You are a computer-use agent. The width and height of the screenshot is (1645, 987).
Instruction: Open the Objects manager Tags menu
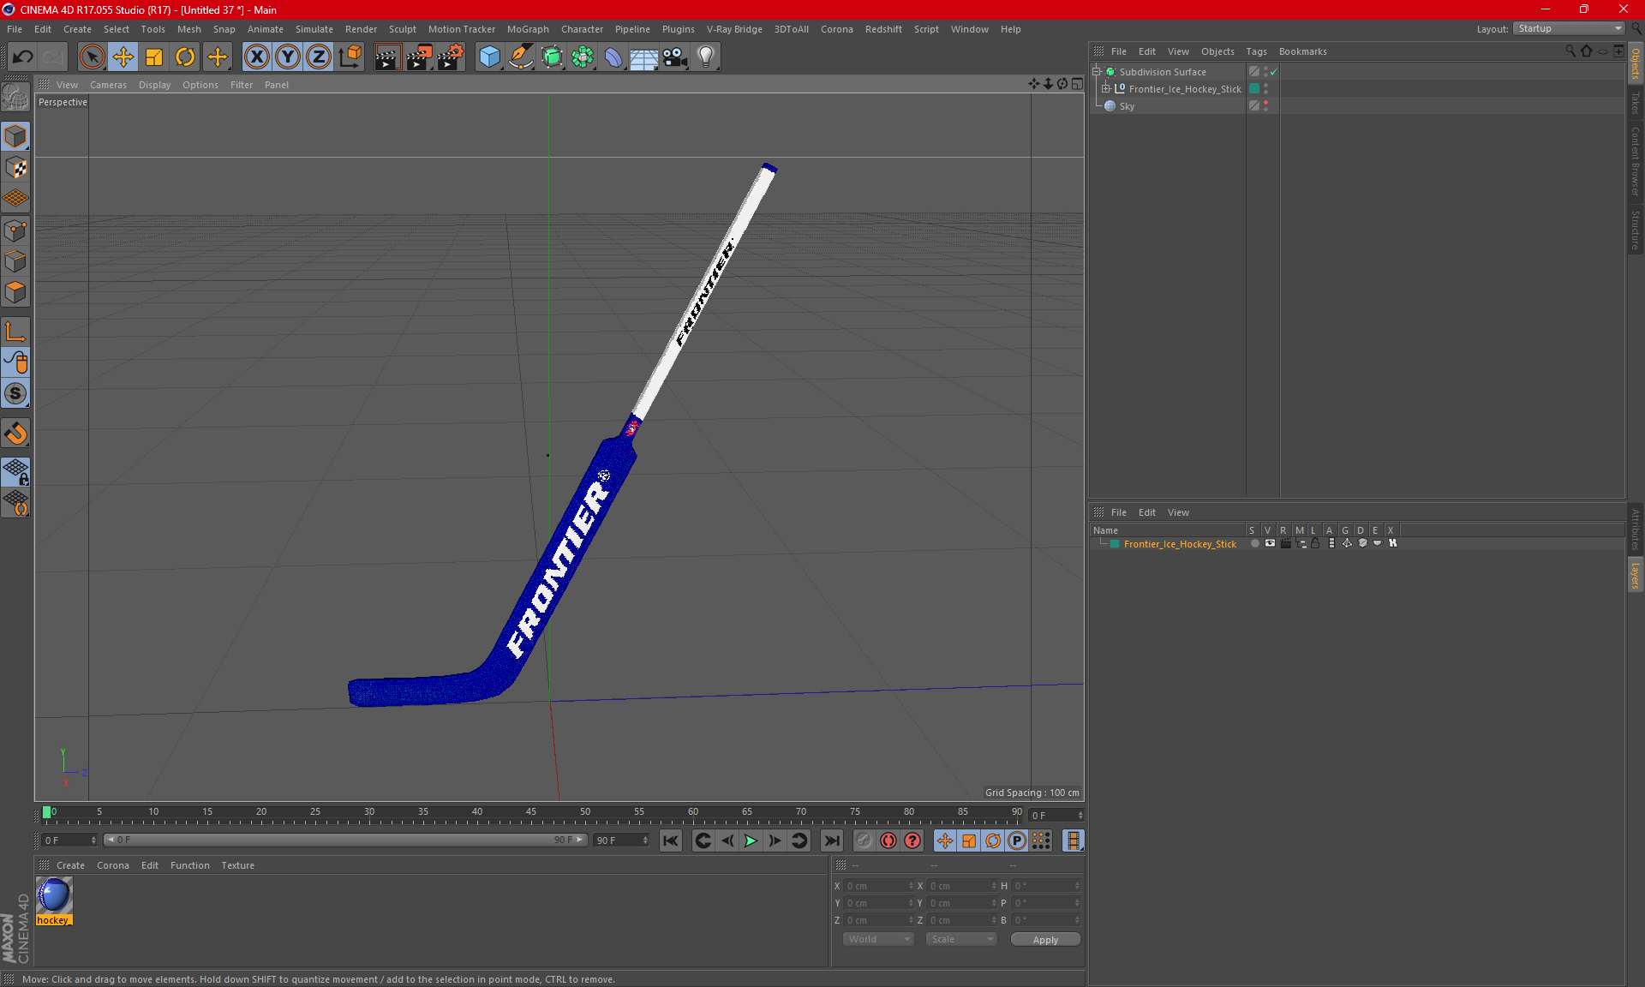(1256, 51)
